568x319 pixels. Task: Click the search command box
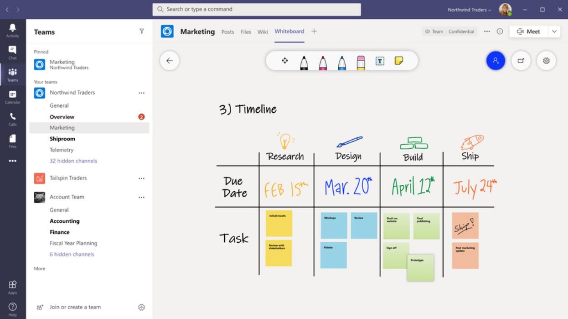click(257, 10)
